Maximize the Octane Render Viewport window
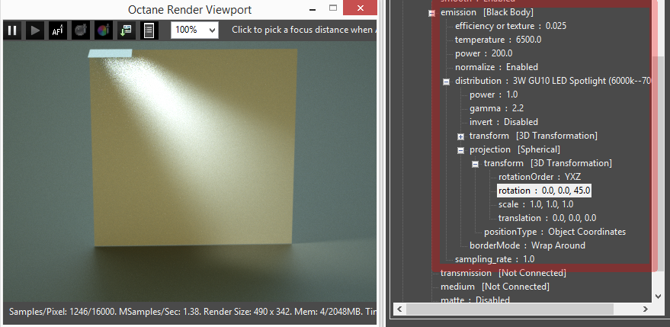 [333, 8]
